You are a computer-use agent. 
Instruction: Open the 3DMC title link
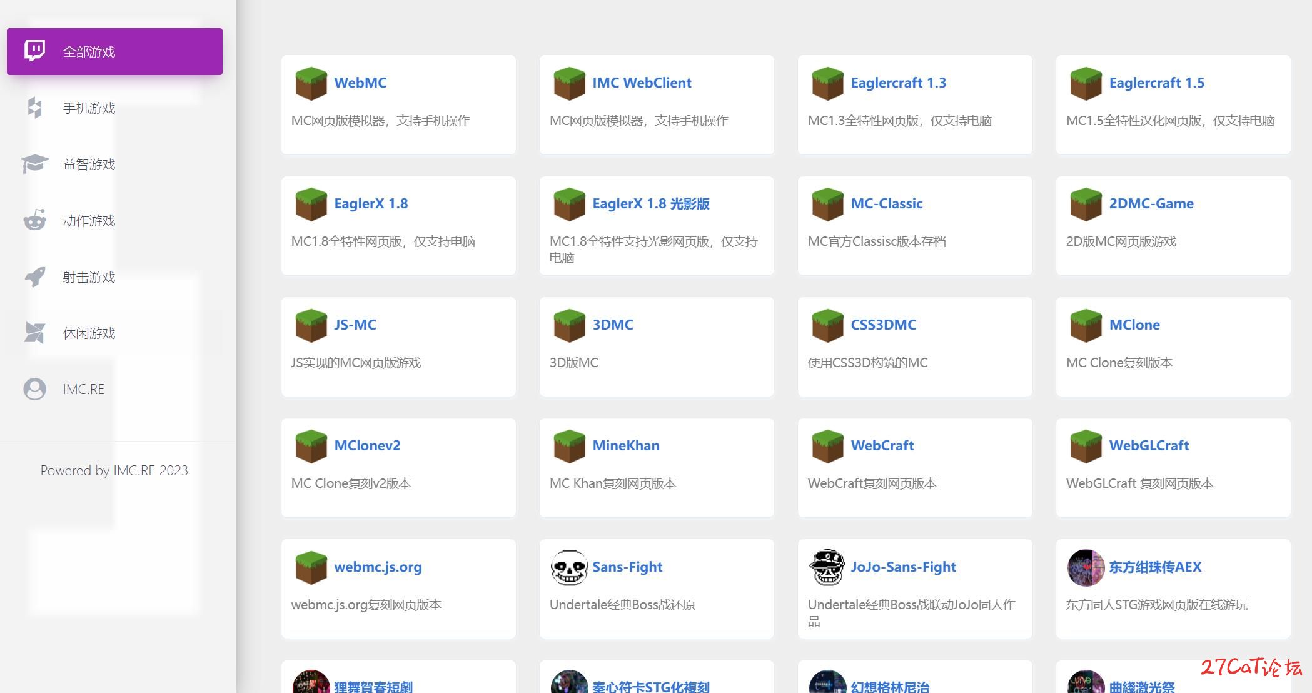point(613,325)
